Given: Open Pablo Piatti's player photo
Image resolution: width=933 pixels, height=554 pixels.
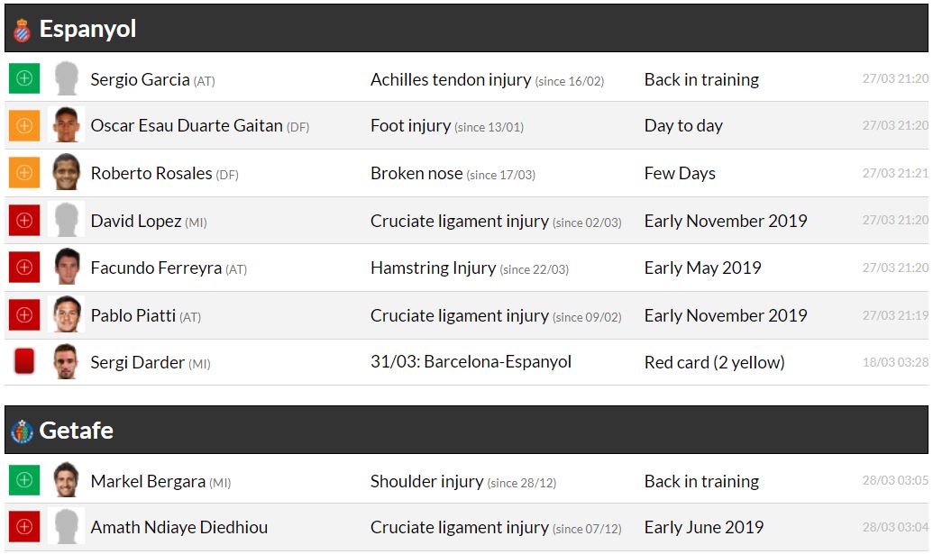Looking at the screenshot, I should coord(67,315).
